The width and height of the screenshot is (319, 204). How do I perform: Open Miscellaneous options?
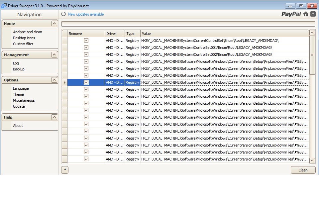24,100
